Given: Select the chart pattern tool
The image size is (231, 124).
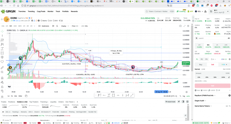Looking at the screenshot, I should 2,44.
